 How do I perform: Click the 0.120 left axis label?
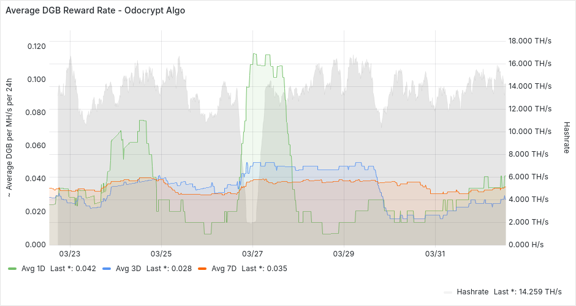click(x=37, y=47)
